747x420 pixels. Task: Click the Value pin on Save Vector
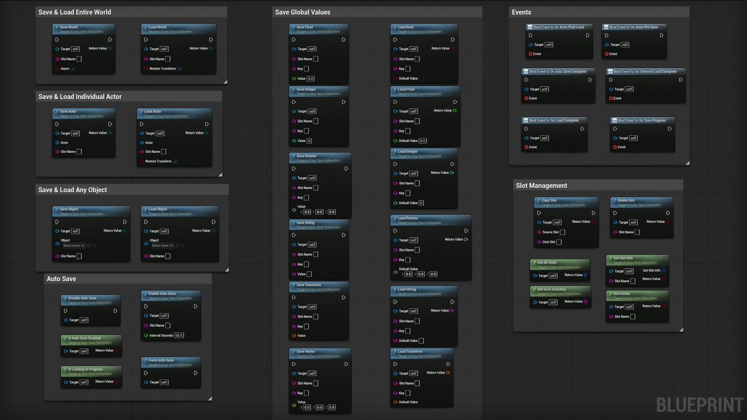(294, 405)
